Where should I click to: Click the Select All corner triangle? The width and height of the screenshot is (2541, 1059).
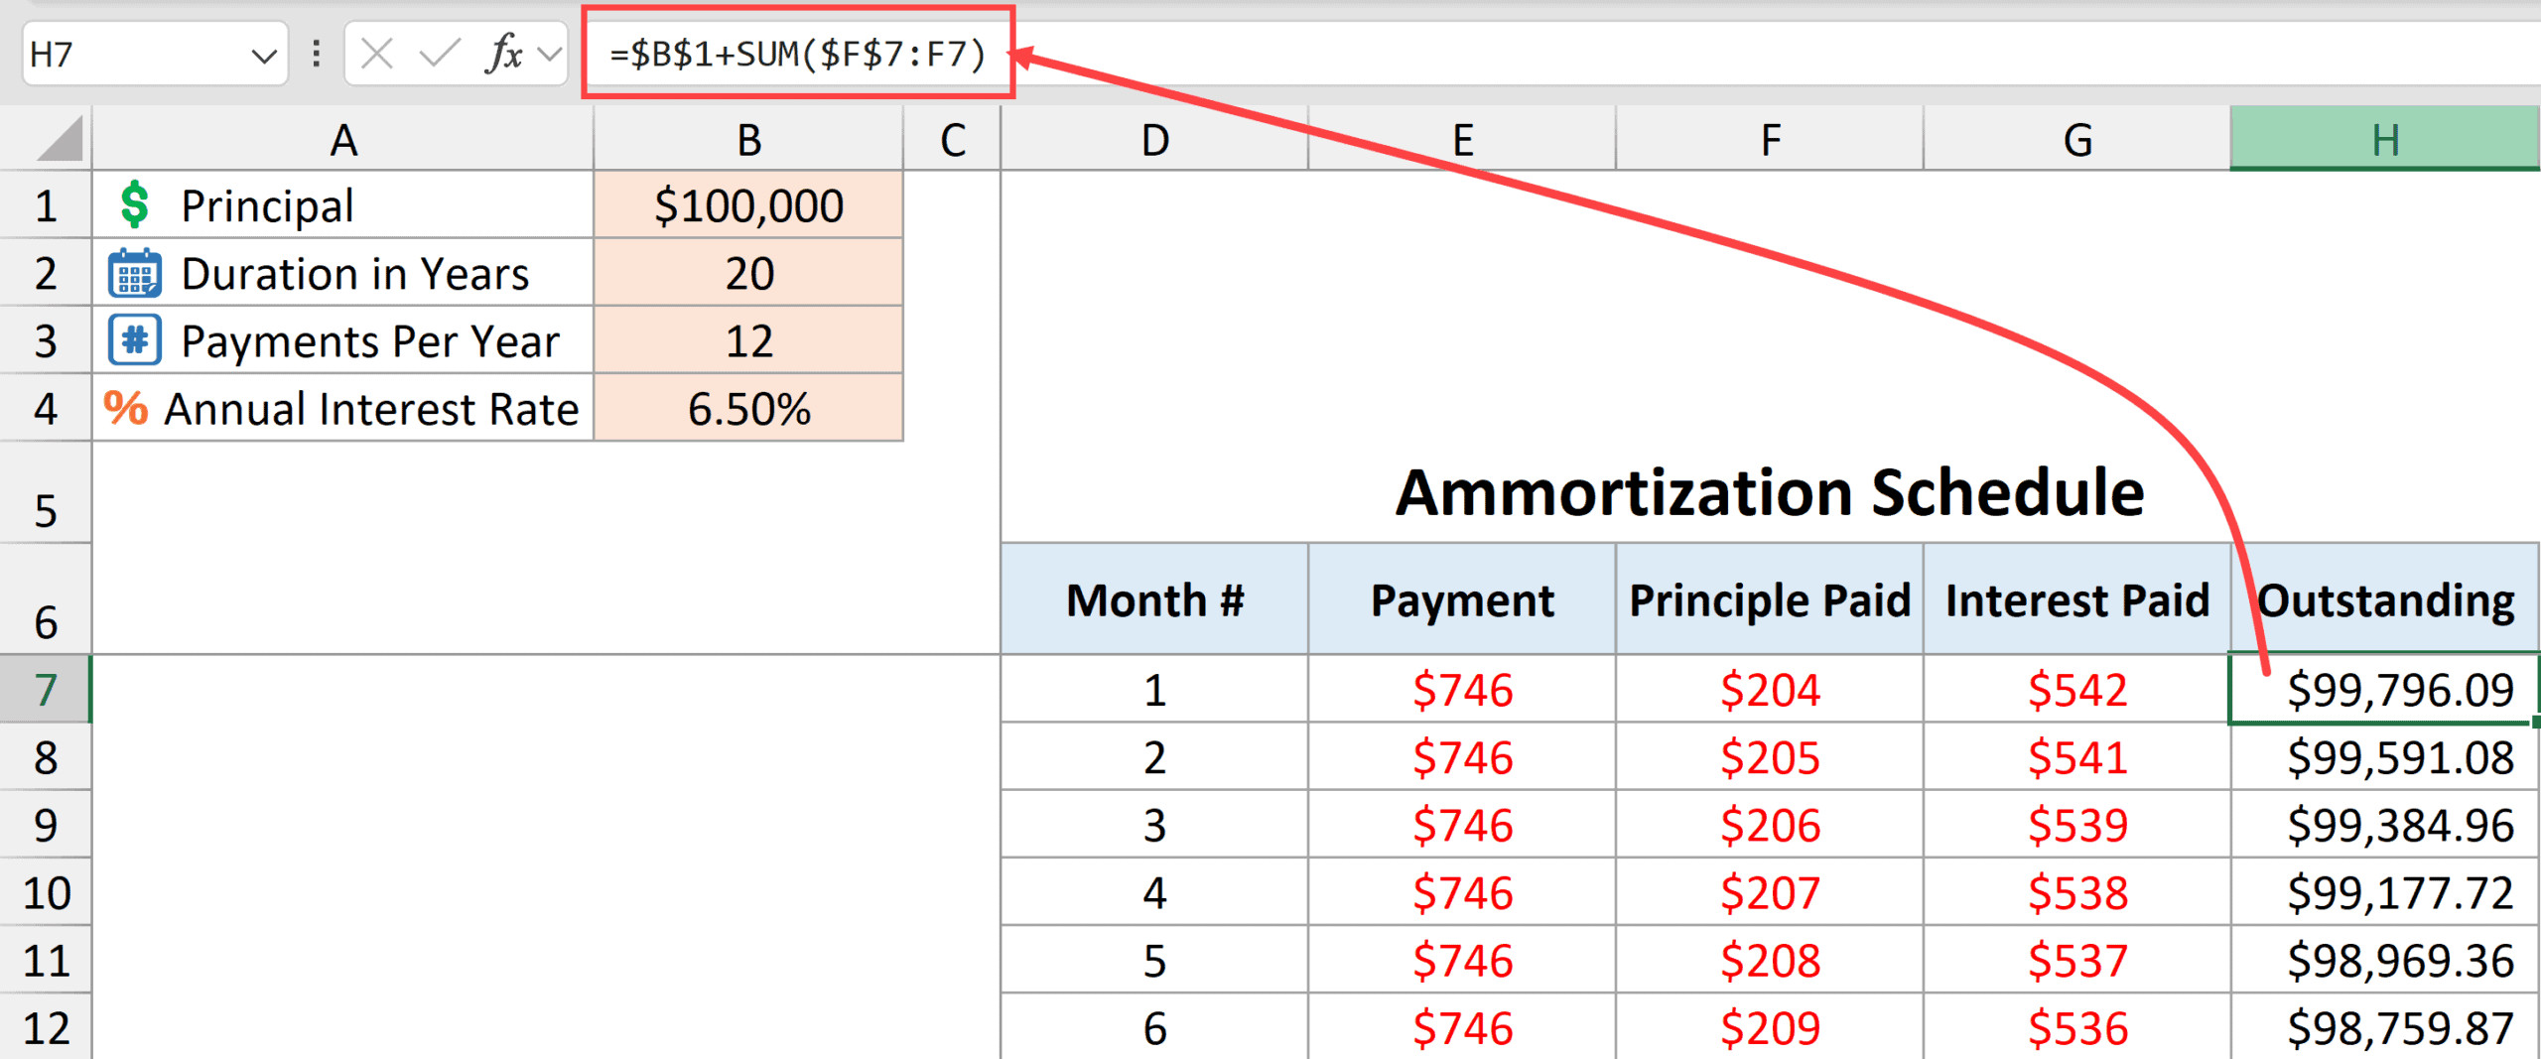point(60,140)
